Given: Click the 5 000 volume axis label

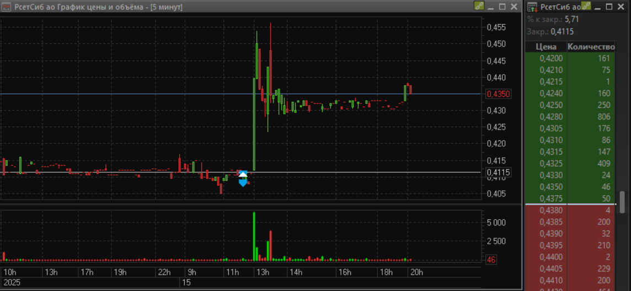Looking at the screenshot, I should pyautogui.click(x=495, y=222).
